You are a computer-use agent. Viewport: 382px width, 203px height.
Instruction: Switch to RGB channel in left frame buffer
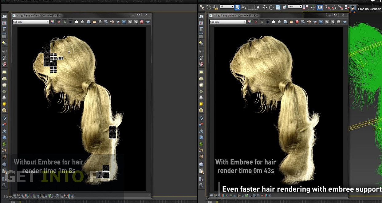pyautogui.click(x=53, y=22)
